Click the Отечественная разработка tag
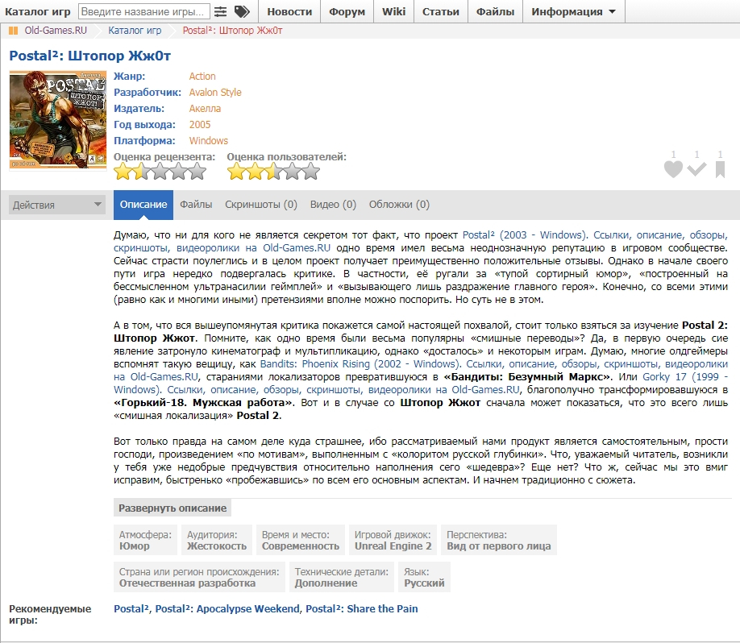Image resolution: width=740 pixels, height=643 pixels. 199,577
